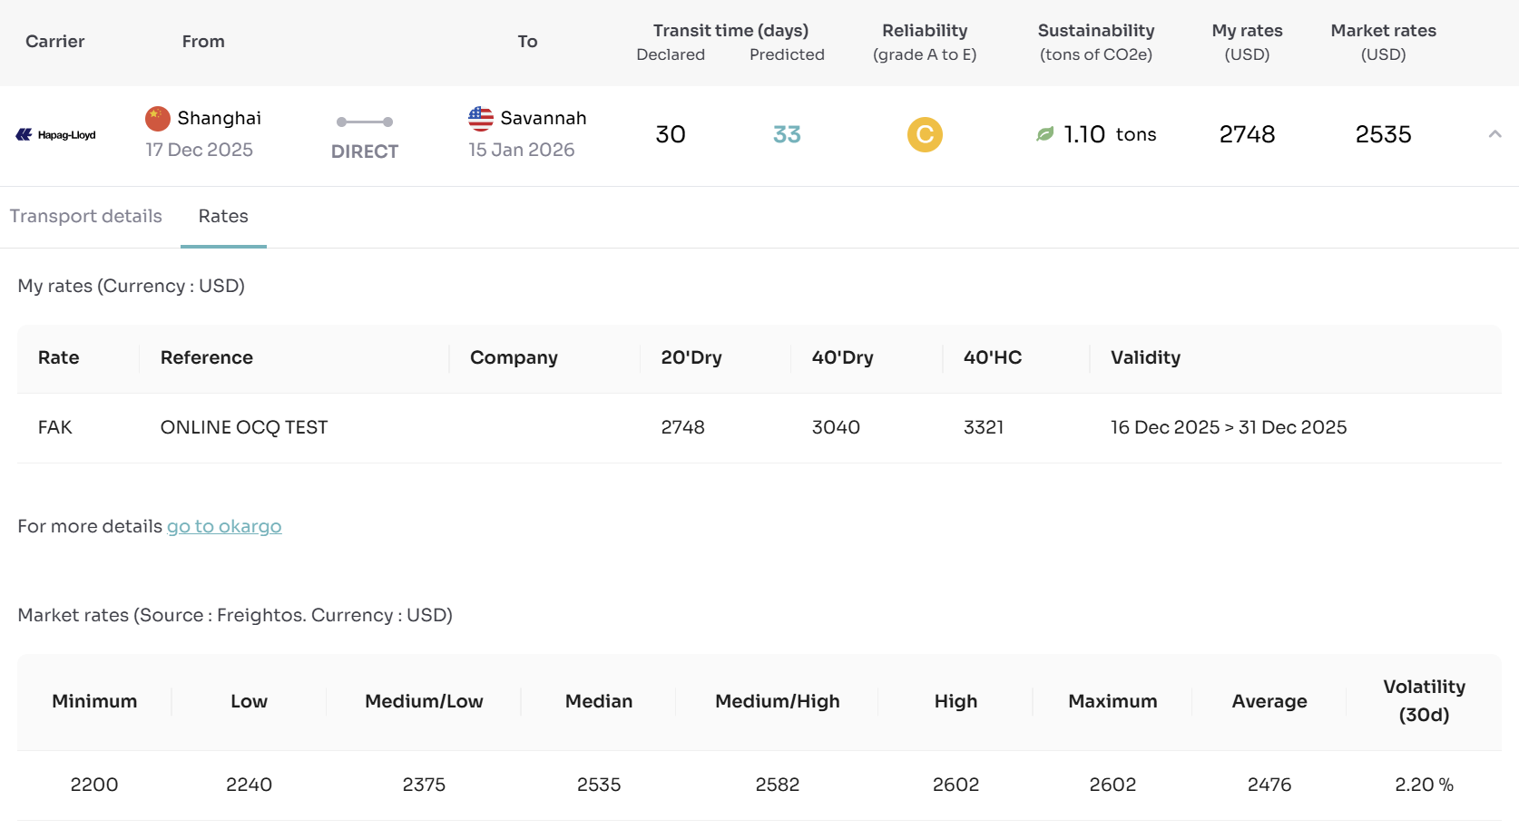The width and height of the screenshot is (1519, 839).
Task: Click the Validity column header
Action: point(1145,358)
